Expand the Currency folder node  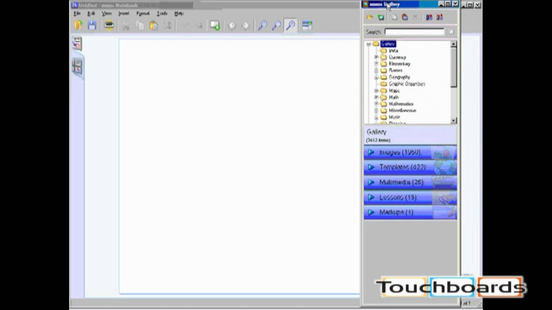[x=376, y=57]
